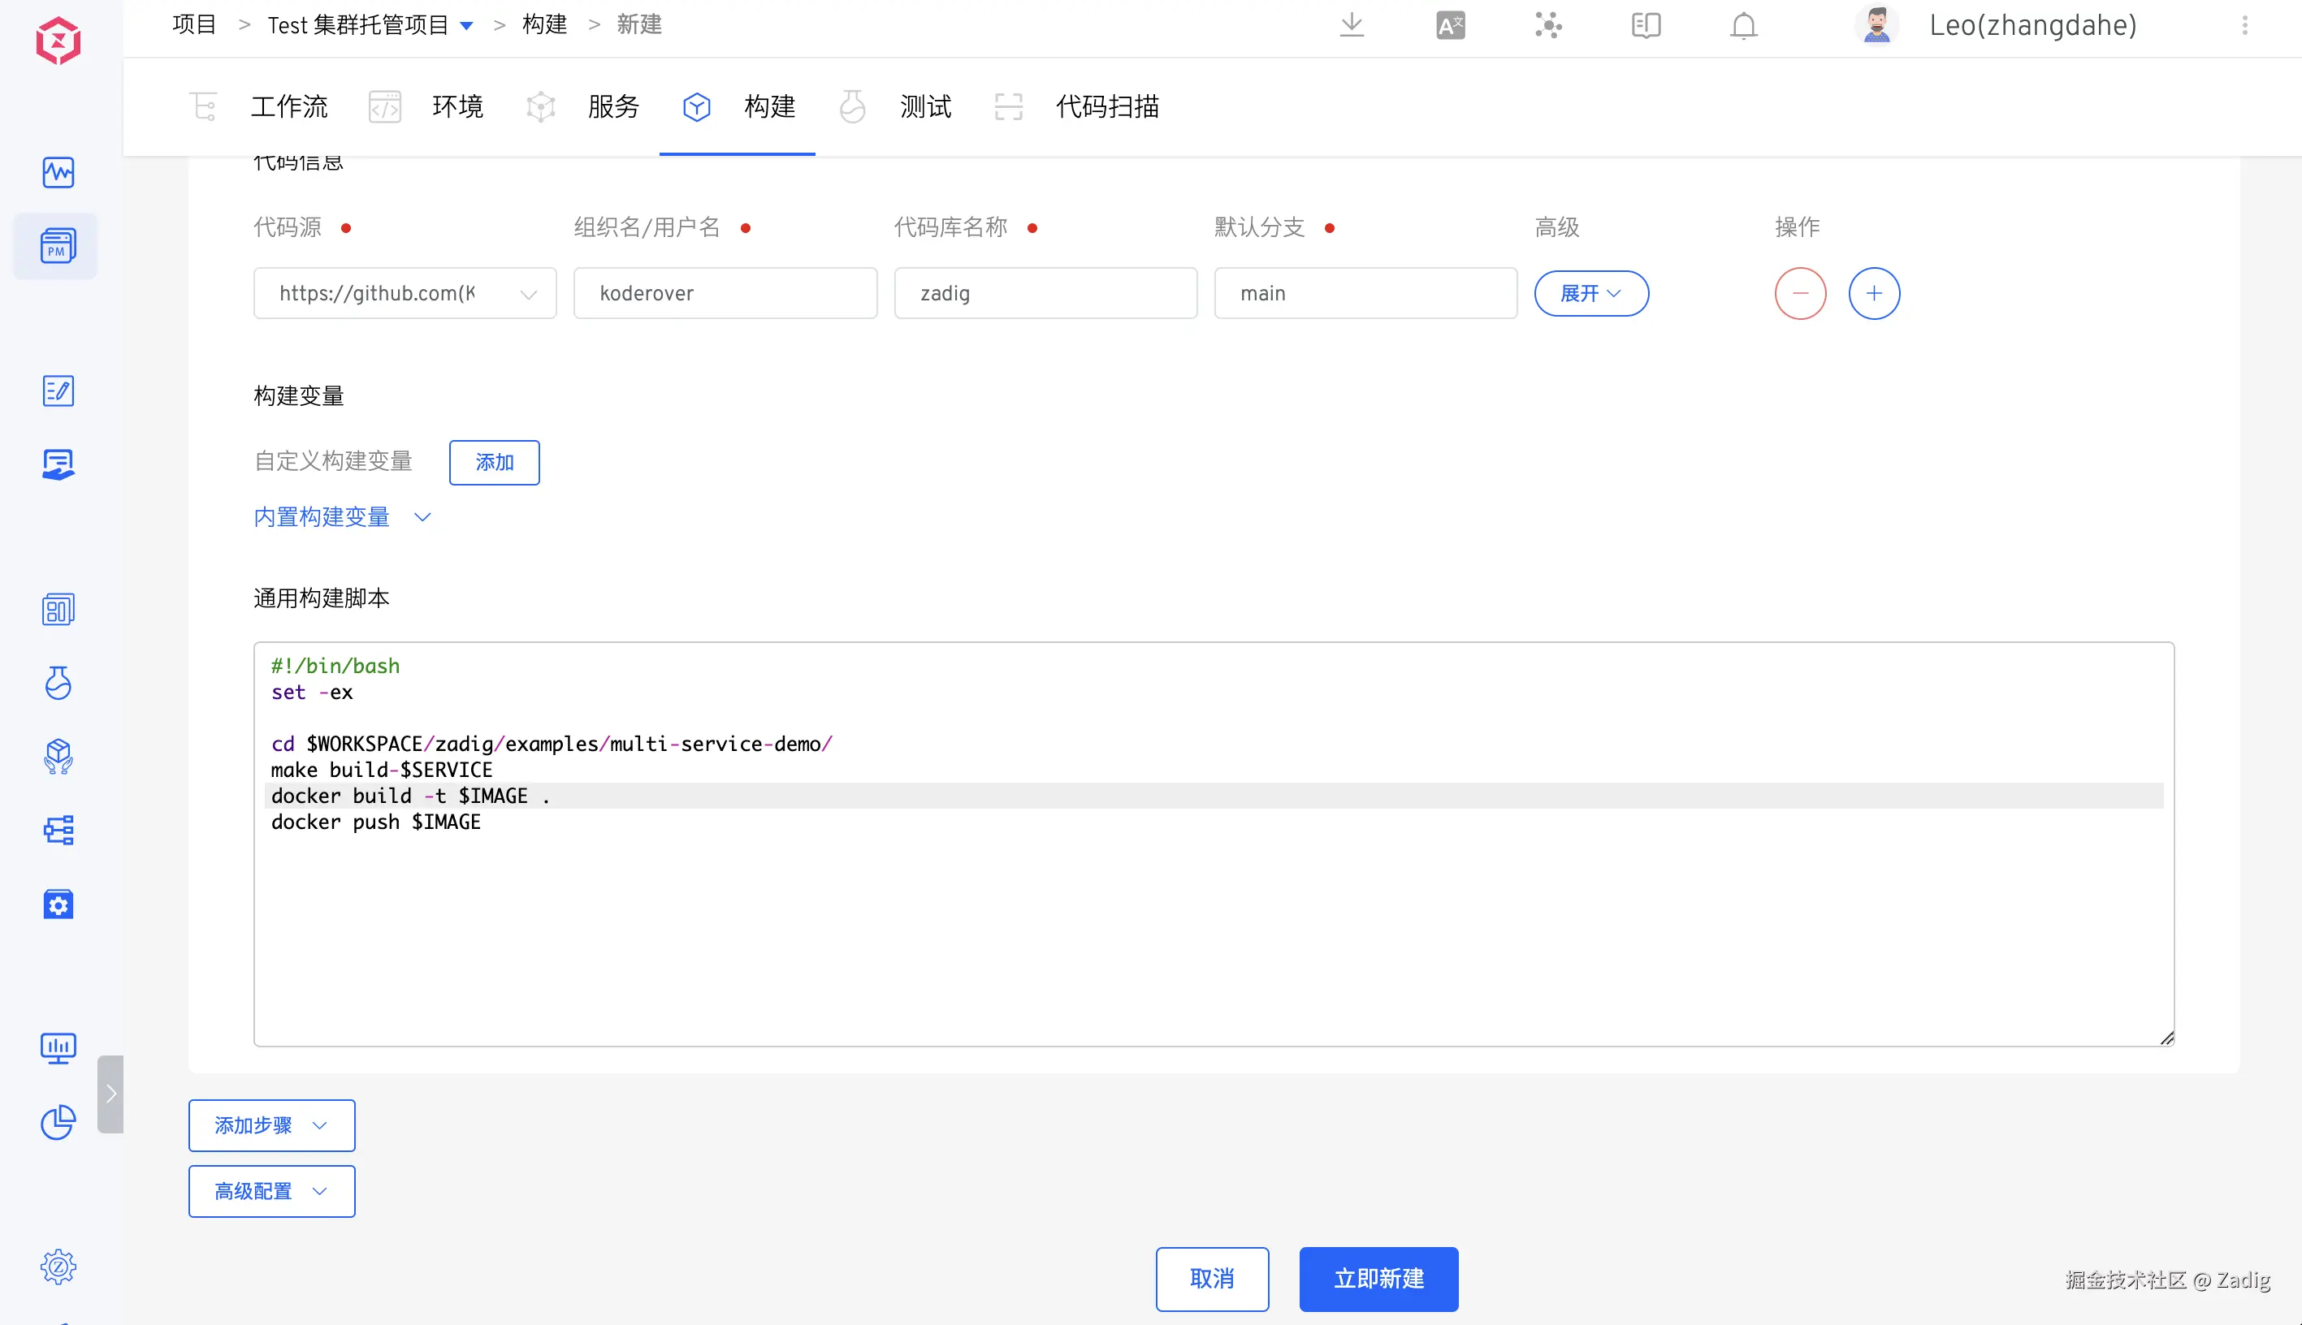The image size is (2302, 1325).
Task: Expand the 展开 advanced options
Action: (x=1590, y=293)
